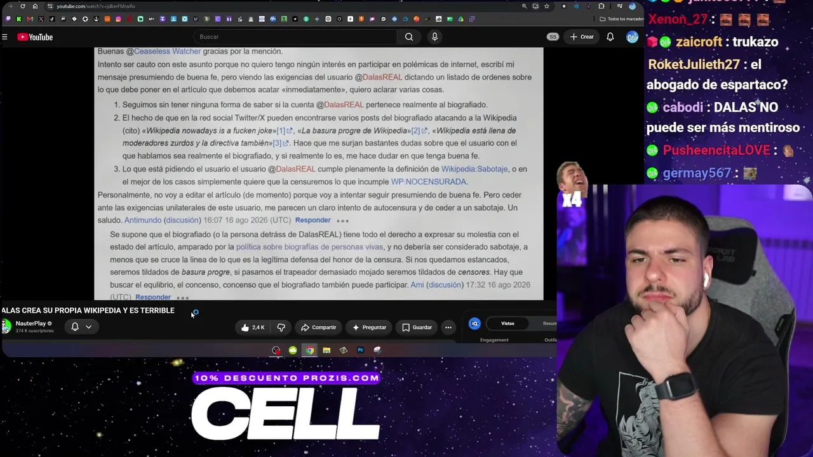The image size is (813, 457).
Task: Go to the browser home page
Action: (x=35, y=6)
